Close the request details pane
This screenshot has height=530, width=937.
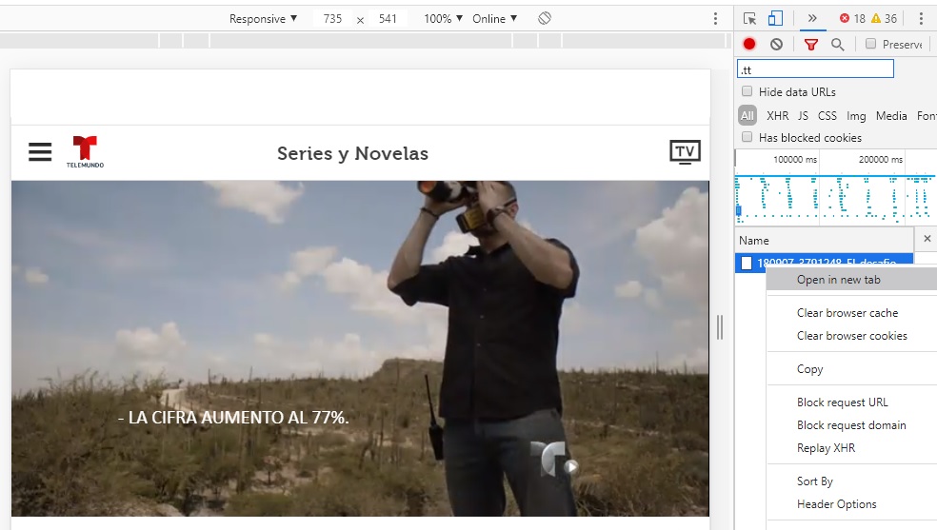927,239
